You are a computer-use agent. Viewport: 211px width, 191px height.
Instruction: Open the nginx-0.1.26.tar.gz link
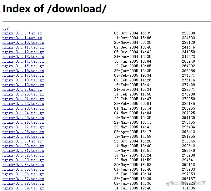point(23,122)
